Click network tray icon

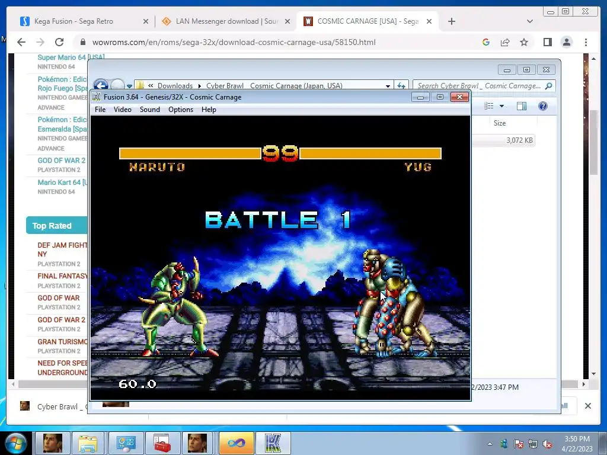533,444
